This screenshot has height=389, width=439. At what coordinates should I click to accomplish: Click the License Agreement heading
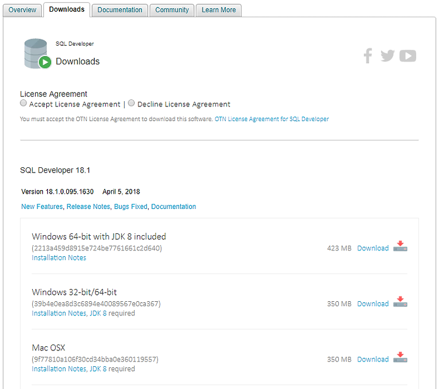click(53, 94)
